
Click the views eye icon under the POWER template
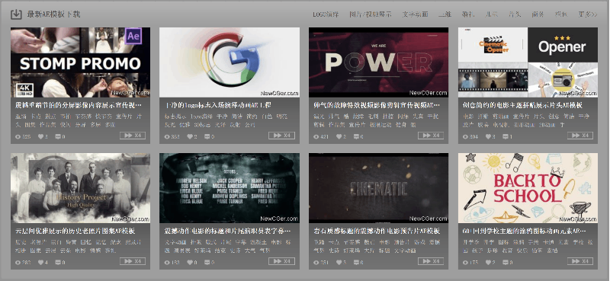(x=316, y=136)
